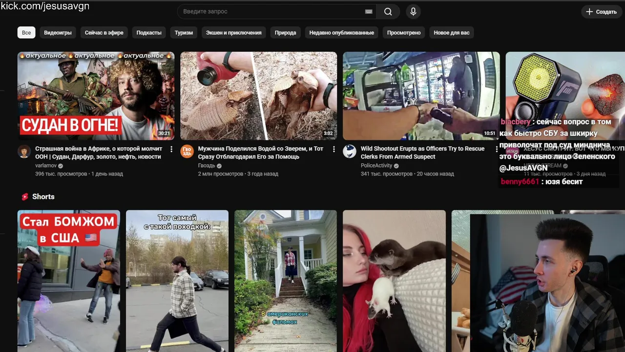Open Стал БОМЖОМ в США short
The width and height of the screenshot is (625, 352).
pyautogui.click(x=69, y=281)
